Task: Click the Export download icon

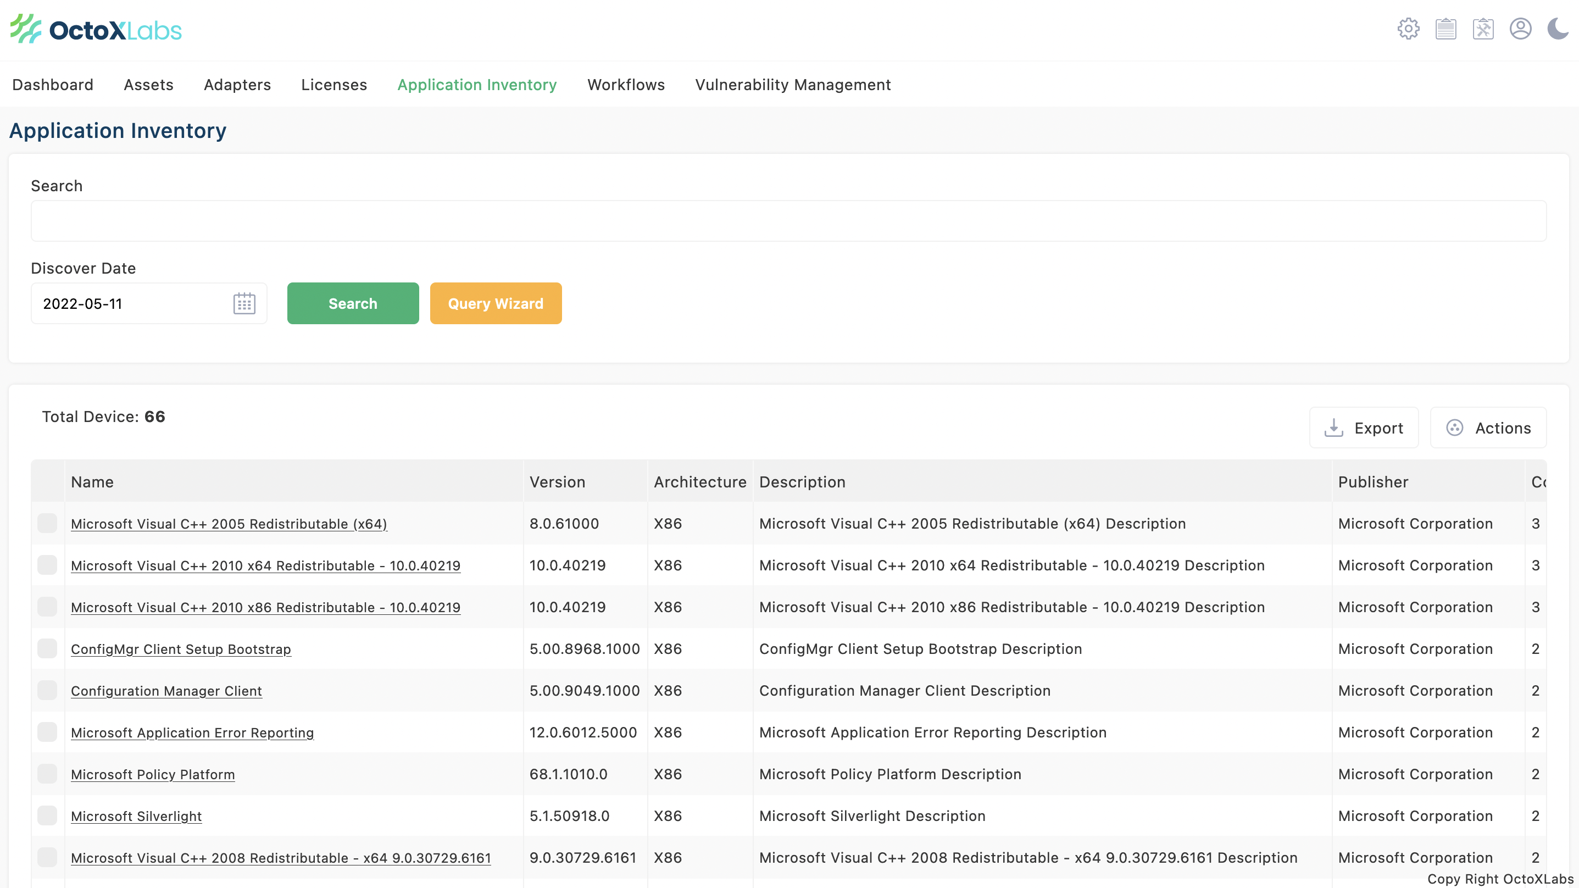Action: pos(1333,428)
